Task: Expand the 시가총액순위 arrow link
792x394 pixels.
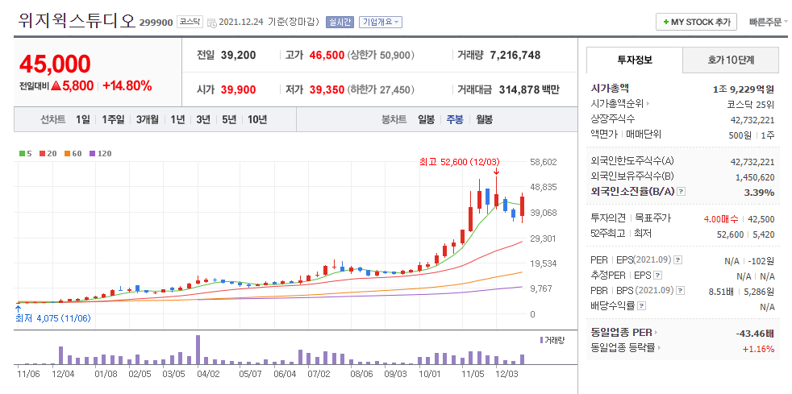Action: tap(648, 104)
